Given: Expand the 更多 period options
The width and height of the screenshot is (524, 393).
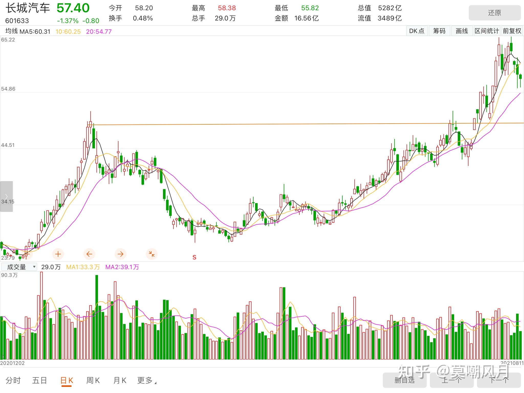Looking at the screenshot, I should coord(147,380).
